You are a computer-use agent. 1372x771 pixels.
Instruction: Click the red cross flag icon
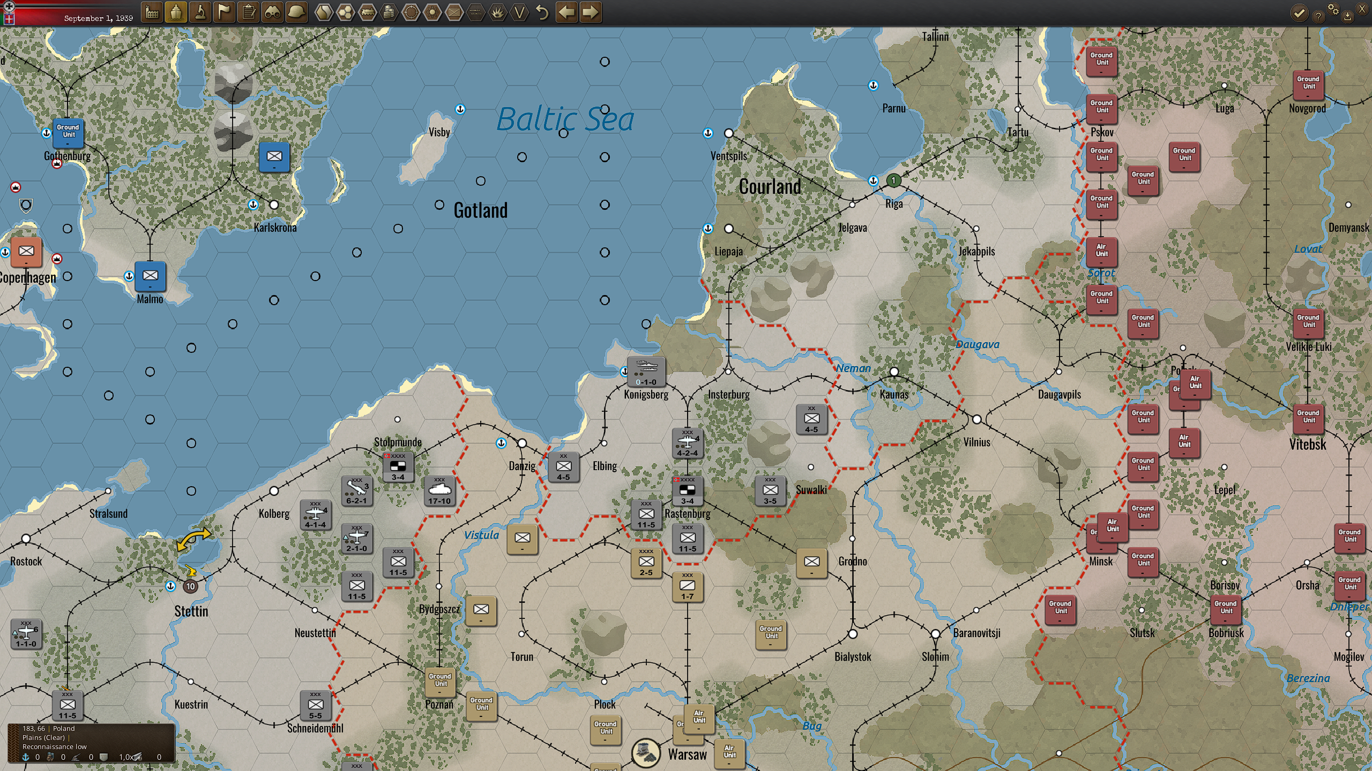tap(9, 19)
